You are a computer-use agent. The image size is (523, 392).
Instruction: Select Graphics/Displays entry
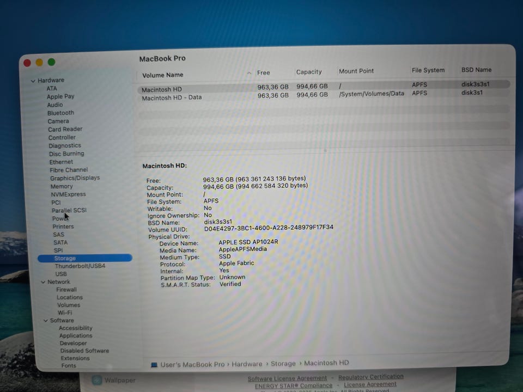(75, 178)
